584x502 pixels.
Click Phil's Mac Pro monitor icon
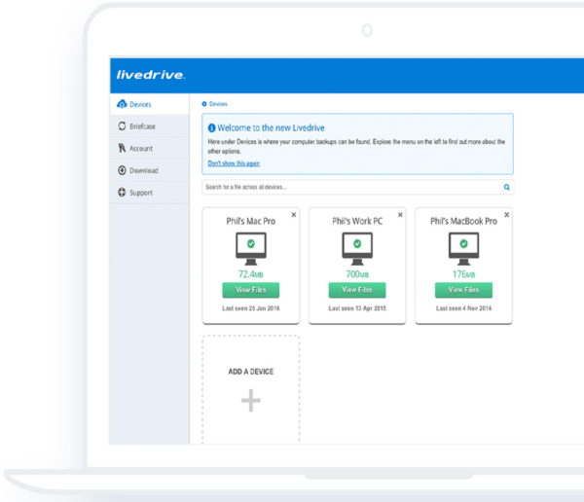pos(251,248)
